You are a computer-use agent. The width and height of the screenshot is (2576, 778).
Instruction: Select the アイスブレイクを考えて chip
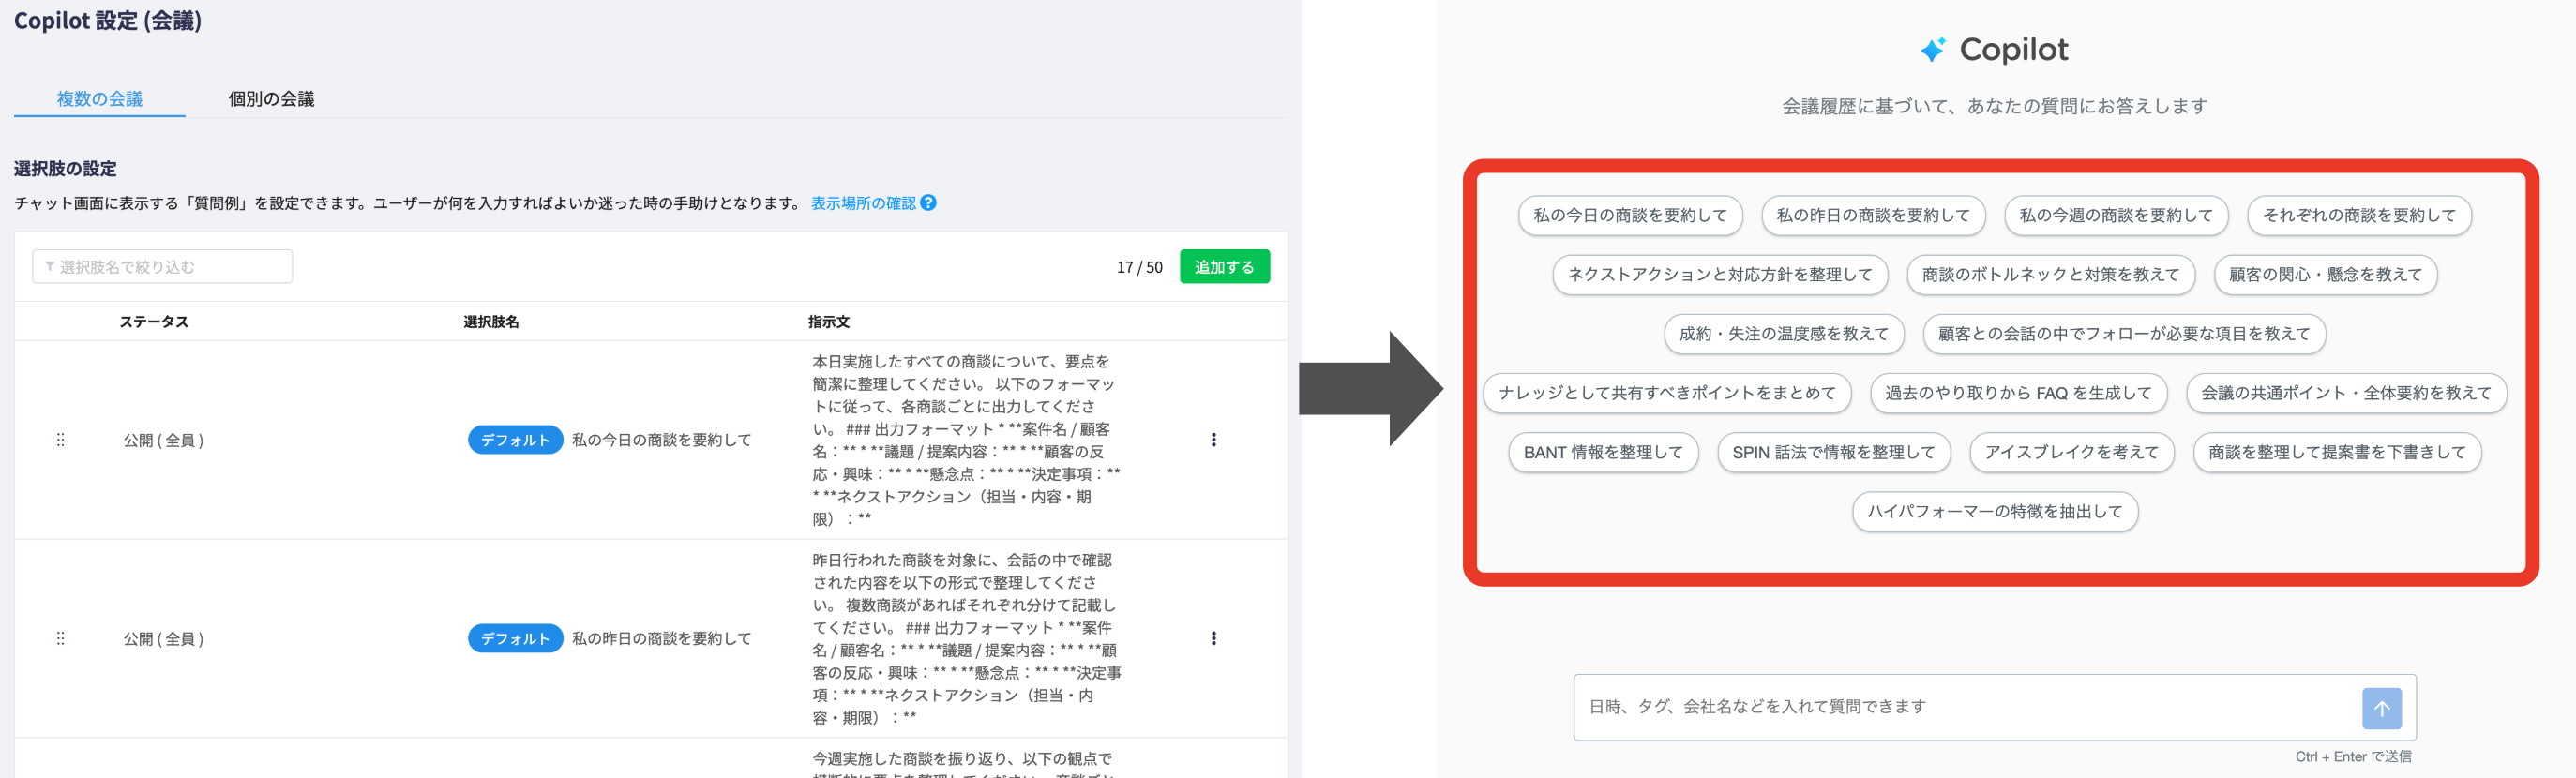(2072, 452)
